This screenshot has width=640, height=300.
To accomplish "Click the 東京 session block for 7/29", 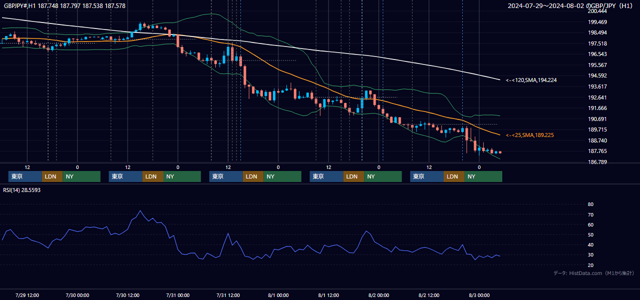I will point(25,176).
